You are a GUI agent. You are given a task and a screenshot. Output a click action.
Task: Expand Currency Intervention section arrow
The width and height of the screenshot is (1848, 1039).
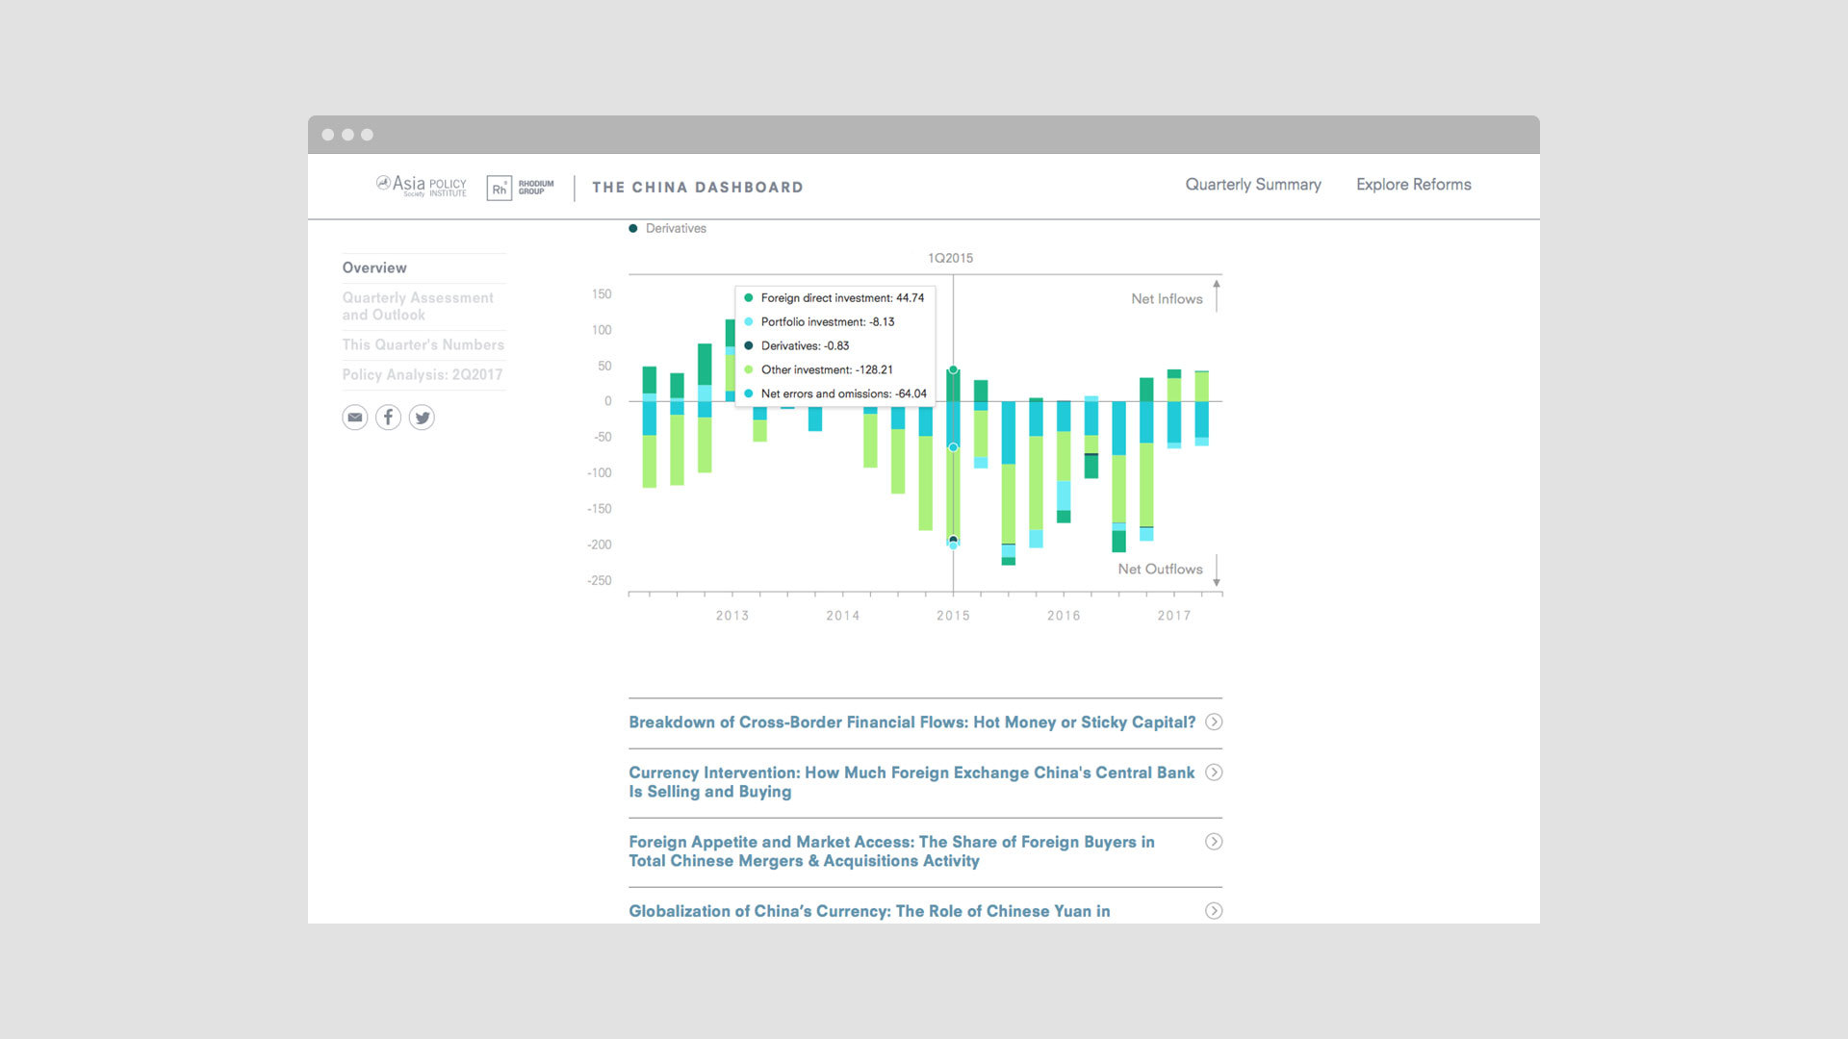click(1214, 773)
